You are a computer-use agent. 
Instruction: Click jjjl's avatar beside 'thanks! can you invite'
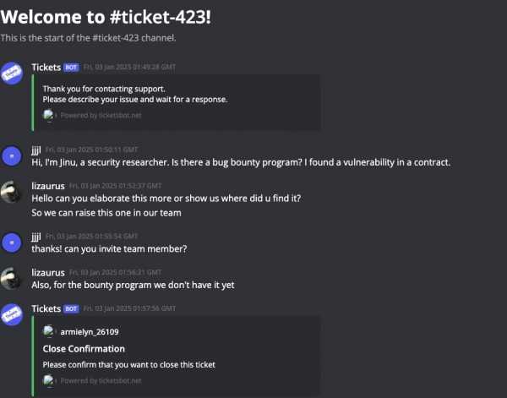pyautogui.click(x=12, y=243)
